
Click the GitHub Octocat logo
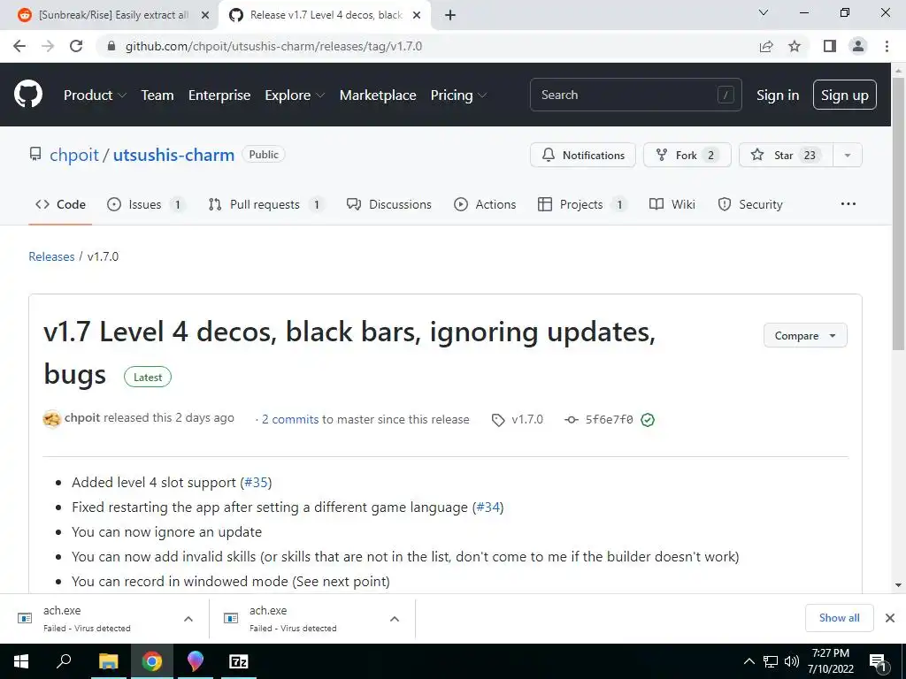pyautogui.click(x=28, y=94)
